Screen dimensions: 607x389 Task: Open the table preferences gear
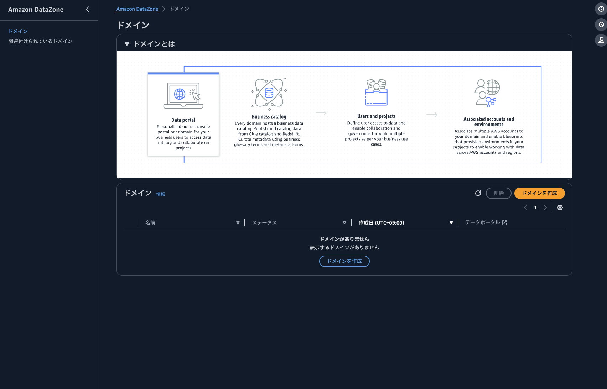click(x=560, y=207)
